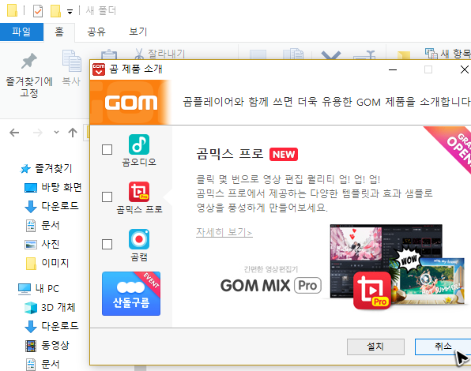Click the 취소 button
The height and width of the screenshot is (371, 471).
point(443,347)
